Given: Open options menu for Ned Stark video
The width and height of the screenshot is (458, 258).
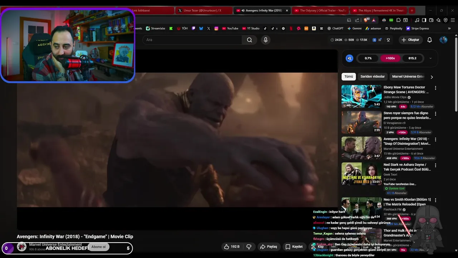Looking at the screenshot, I should (x=435, y=165).
